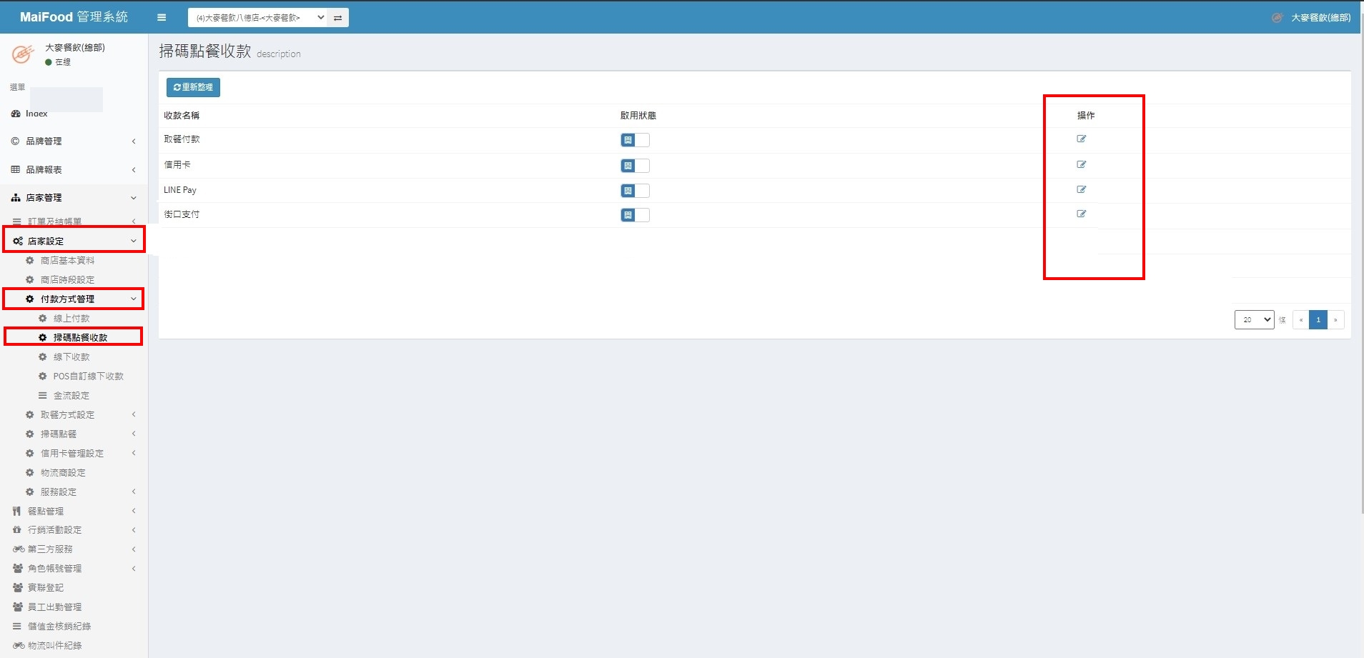Open 線下收款 menu item
Viewport: 1364px width, 658px height.
71,357
